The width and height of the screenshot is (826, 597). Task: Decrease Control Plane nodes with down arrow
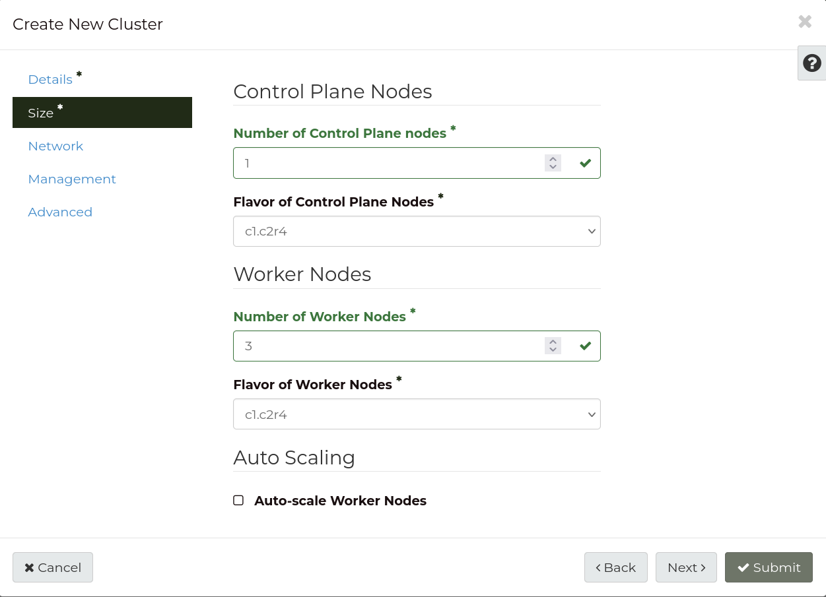tap(553, 167)
